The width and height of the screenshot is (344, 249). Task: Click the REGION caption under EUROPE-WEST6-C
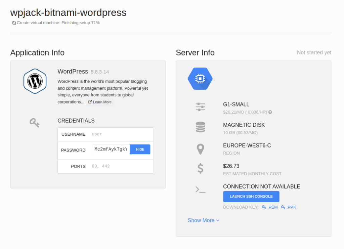coord(231,153)
